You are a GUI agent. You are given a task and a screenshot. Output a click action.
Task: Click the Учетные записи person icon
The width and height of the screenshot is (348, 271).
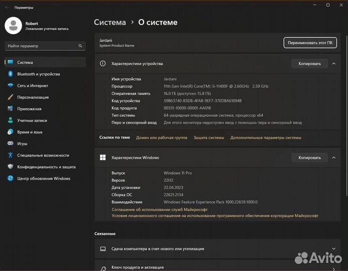point(11,120)
